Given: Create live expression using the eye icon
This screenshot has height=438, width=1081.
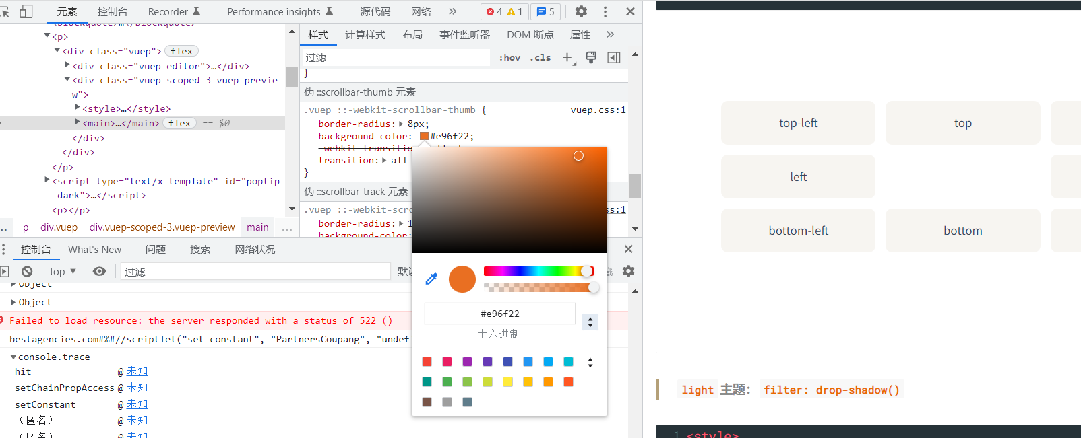Looking at the screenshot, I should pyautogui.click(x=99, y=271).
